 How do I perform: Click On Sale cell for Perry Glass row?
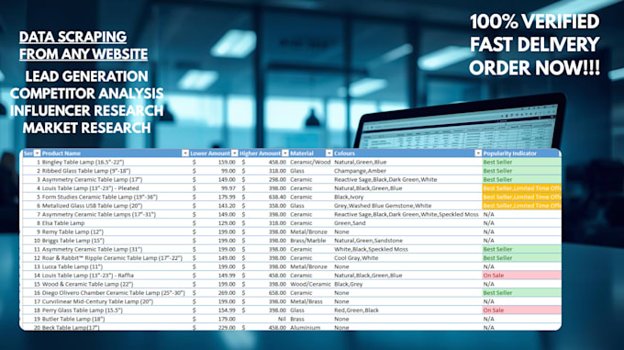[521, 310]
